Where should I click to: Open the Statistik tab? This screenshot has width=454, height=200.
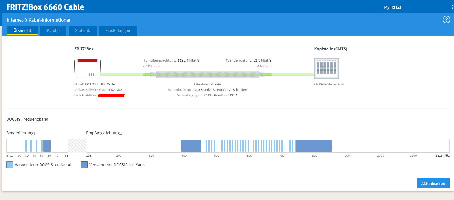coord(83,31)
